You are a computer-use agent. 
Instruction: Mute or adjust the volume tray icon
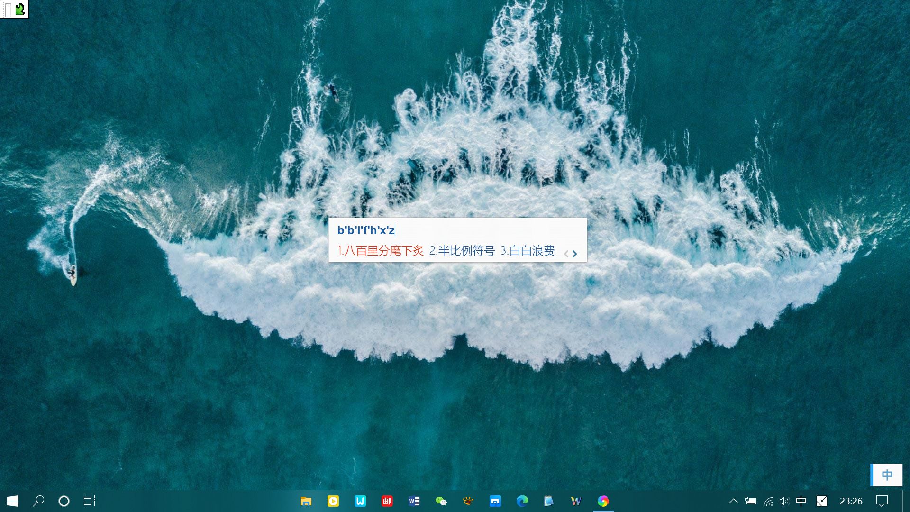click(x=784, y=501)
